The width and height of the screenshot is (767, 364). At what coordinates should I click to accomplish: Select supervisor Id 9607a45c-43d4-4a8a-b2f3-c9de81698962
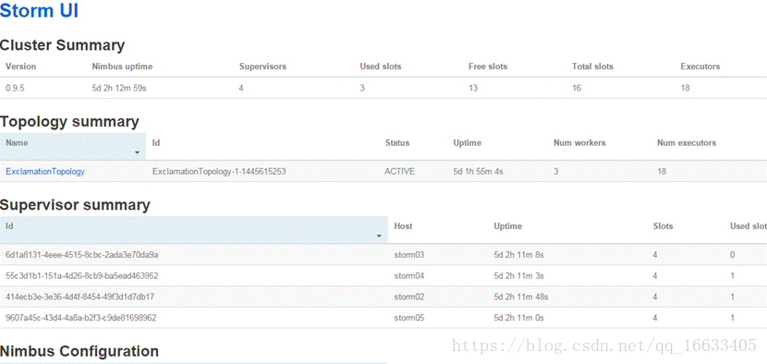[80, 318]
